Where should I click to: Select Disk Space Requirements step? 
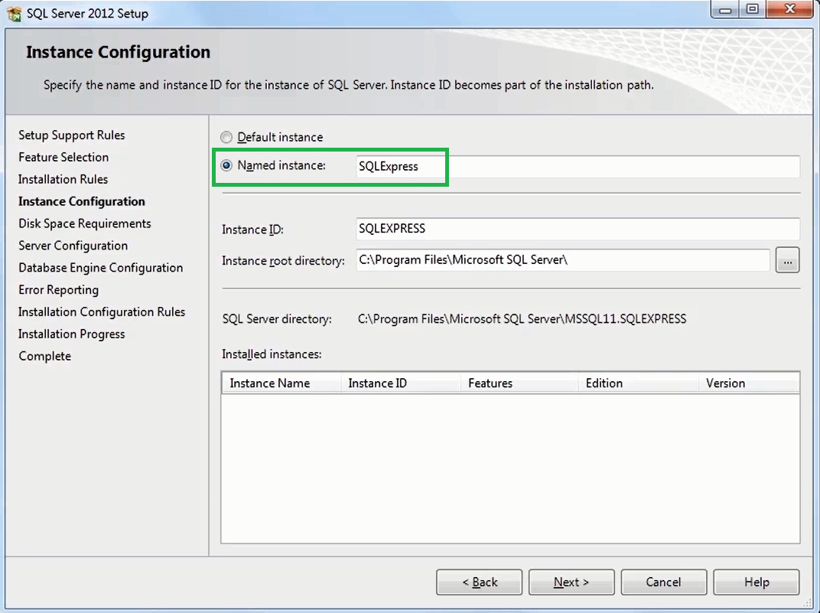point(84,223)
